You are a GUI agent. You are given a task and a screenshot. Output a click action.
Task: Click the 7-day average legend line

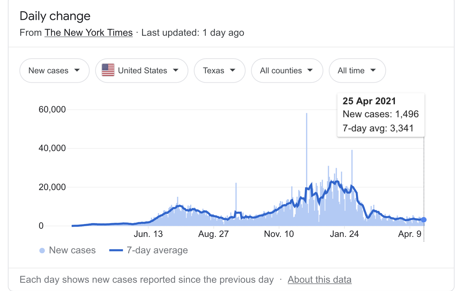point(116,250)
